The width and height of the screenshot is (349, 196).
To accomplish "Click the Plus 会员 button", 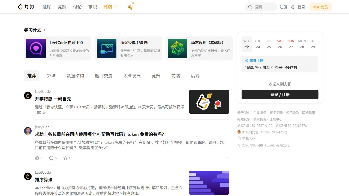I will coord(320,7).
